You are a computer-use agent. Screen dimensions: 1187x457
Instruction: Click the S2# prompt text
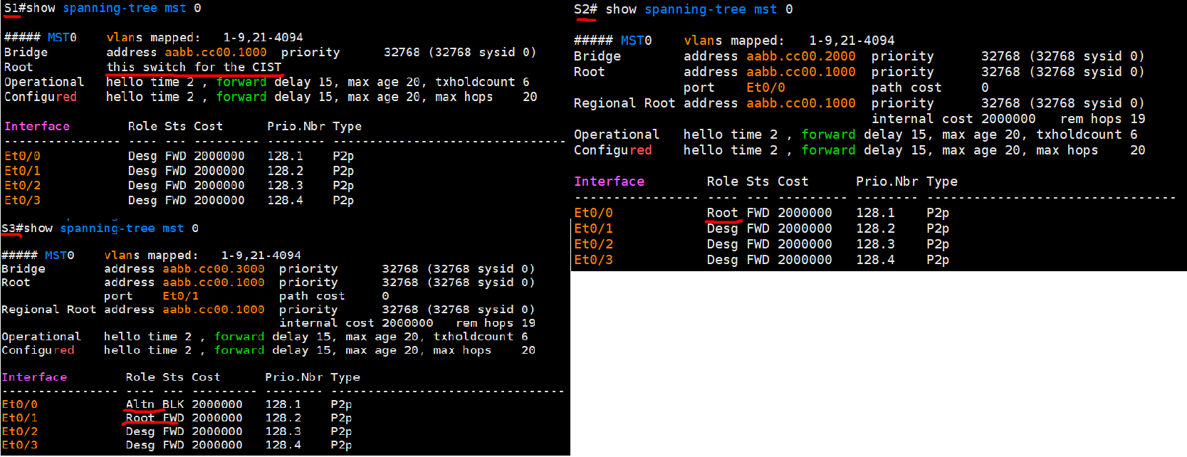(x=585, y=9)
